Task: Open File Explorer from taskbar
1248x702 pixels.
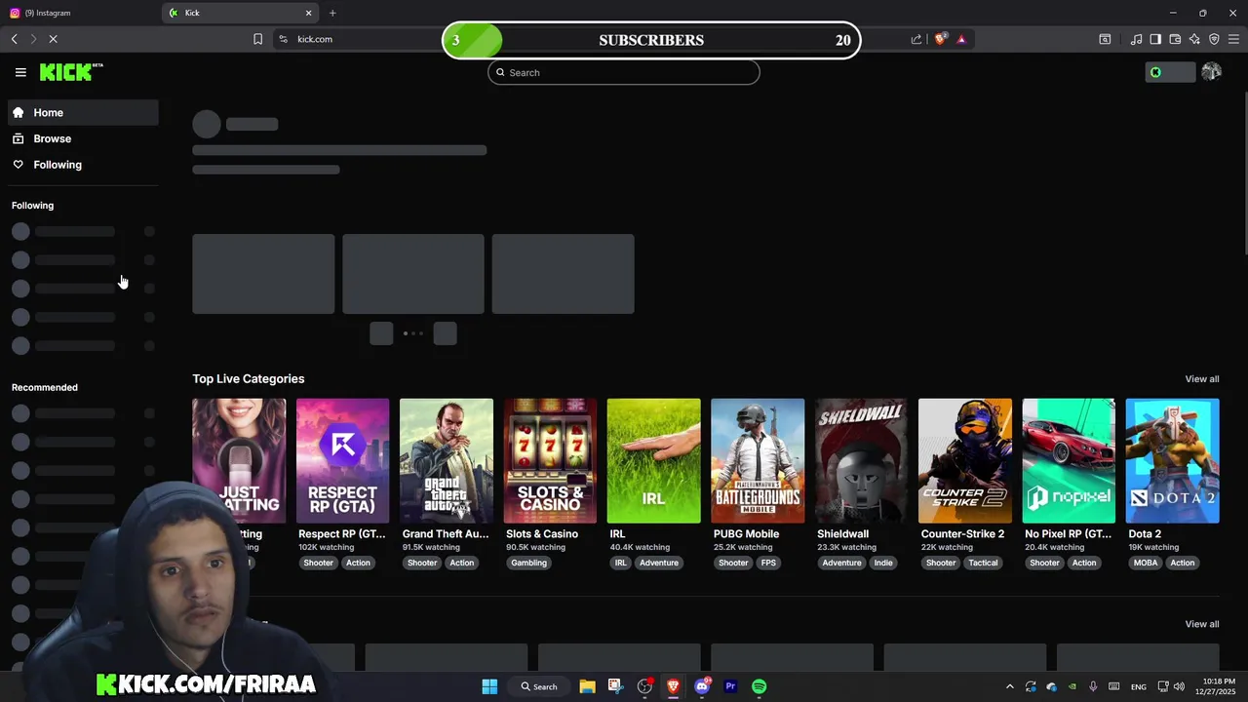Action: pyautogui.click(x=587, y=686)
